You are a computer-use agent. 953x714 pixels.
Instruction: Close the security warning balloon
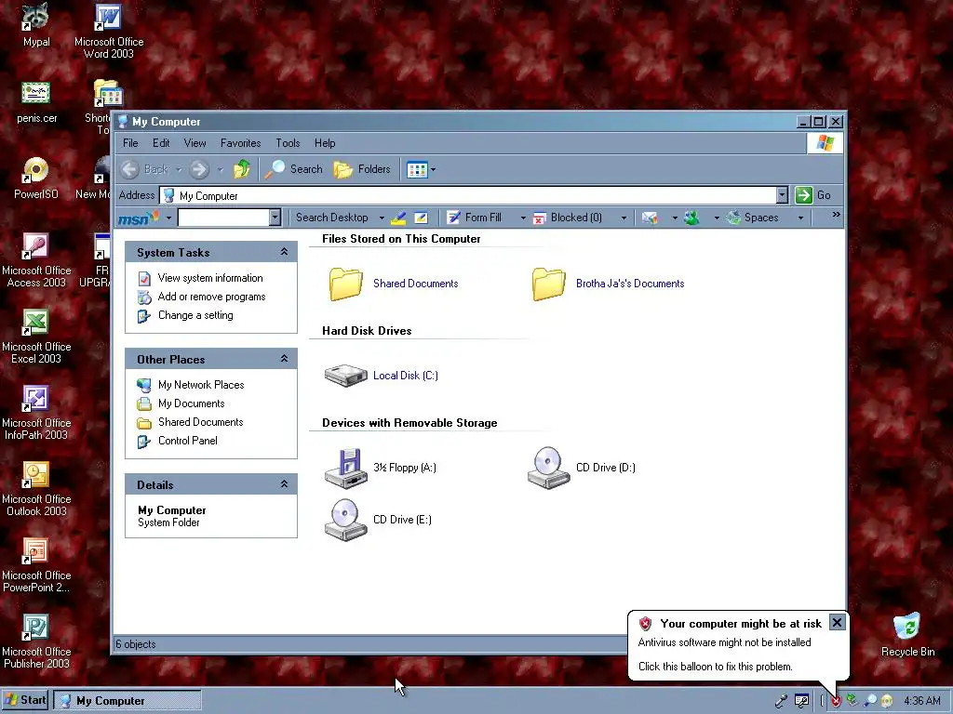pyautogui.click(x=837, y=622)
